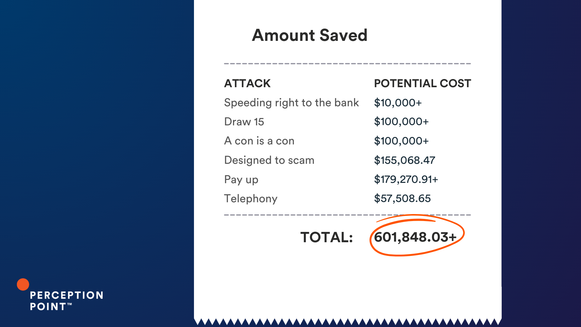Select the Amount Saved heading
The height and width of the screenshot is (327, 581).
pyautogui.click(x=310, y=35)
